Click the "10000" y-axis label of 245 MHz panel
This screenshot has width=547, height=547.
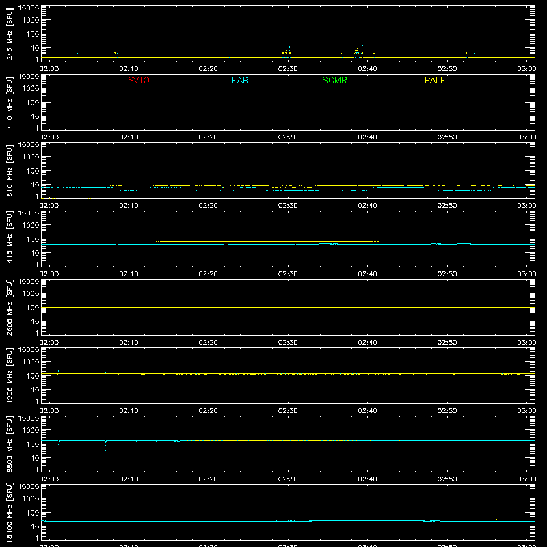[29, 8]
